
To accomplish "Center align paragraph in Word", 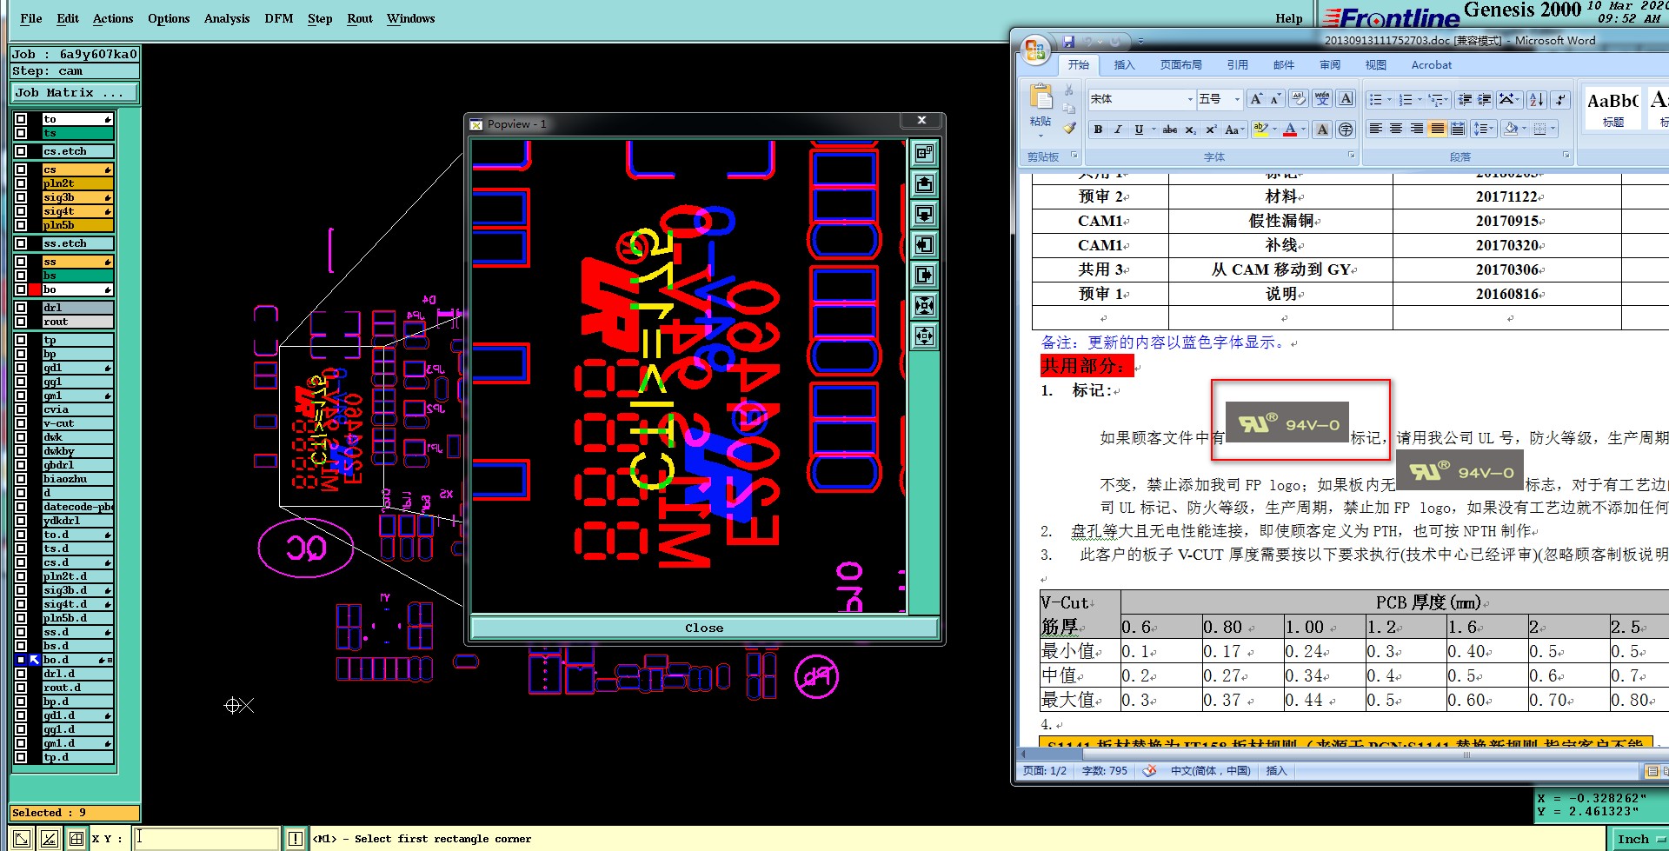I will click(x=1396, y=130).
